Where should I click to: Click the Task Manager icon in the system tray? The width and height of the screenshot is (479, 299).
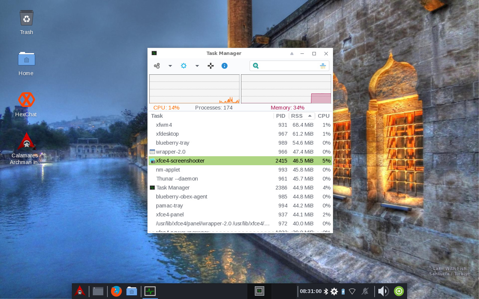[x=259, y=290]
